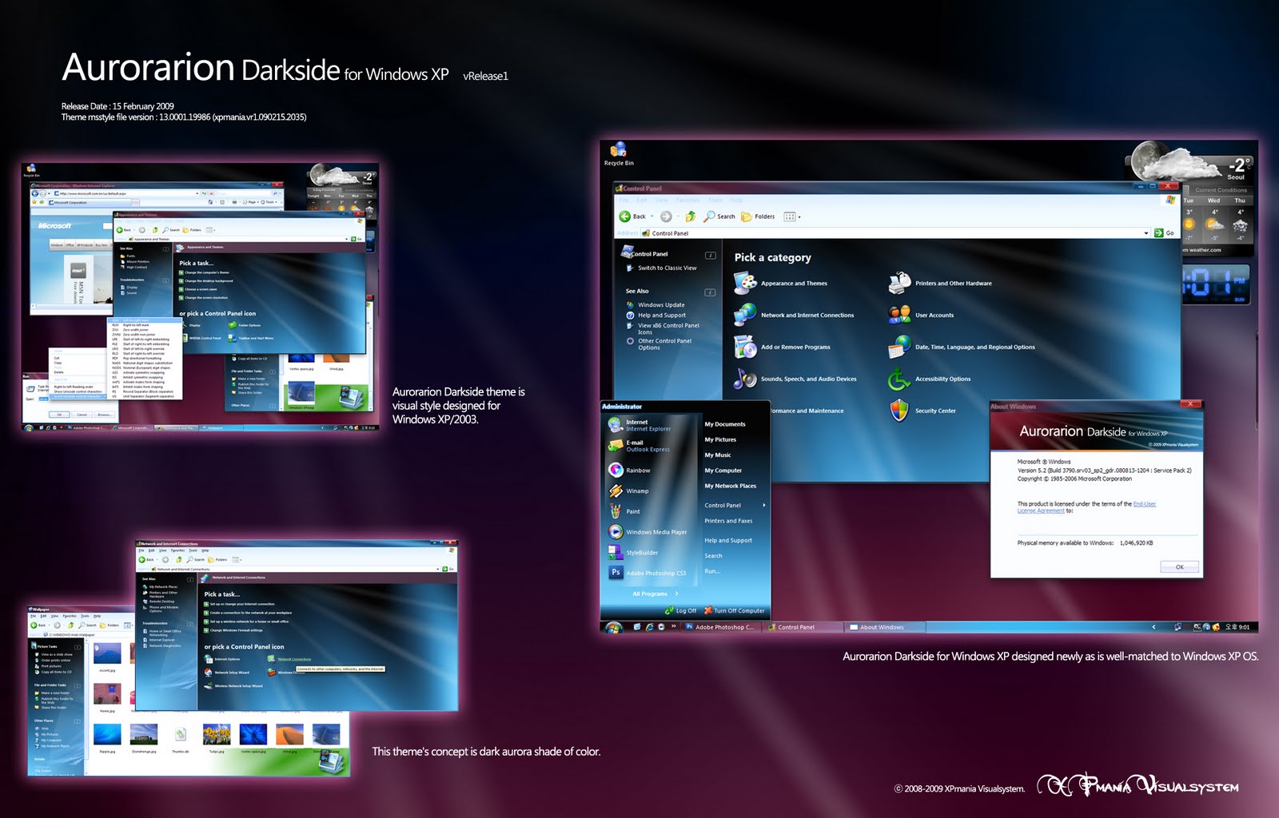Collapse Picture Tasks pane in Wallpaper window

tap(78, 645)
